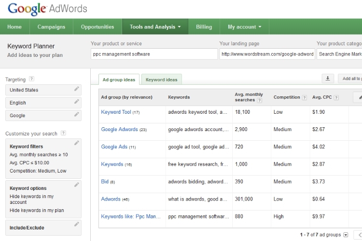Sort by Ad group (by relevance) header
The height and width of the screenshot is (241, 362).
[x=127, y=97]
